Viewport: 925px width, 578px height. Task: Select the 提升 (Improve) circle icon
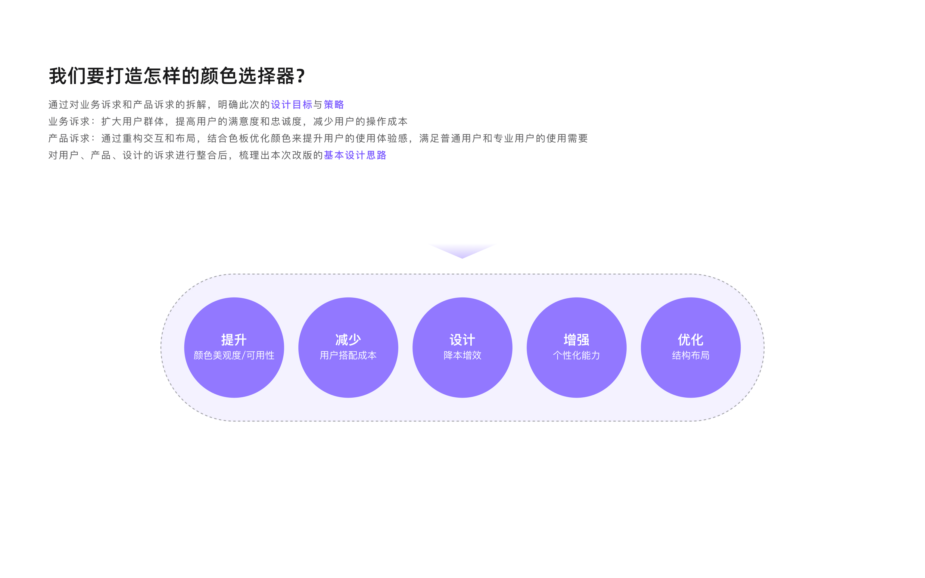[x=234, y=346]
